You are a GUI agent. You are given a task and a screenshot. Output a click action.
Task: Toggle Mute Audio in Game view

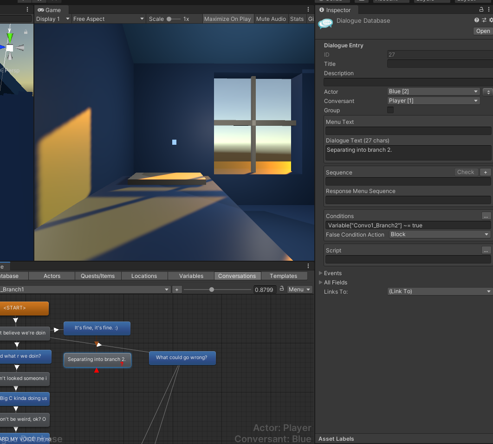(x=271, y=19)
